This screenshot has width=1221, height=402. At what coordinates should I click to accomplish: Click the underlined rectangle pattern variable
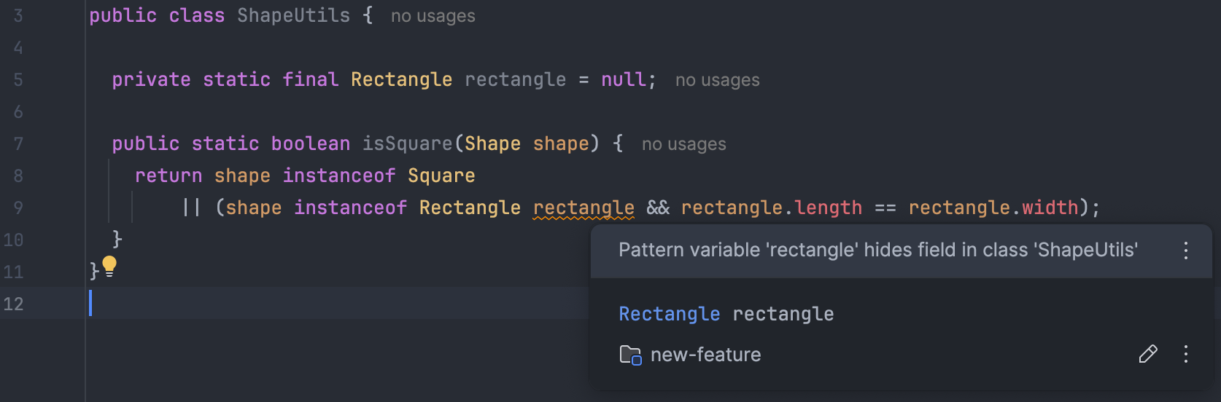584,208
